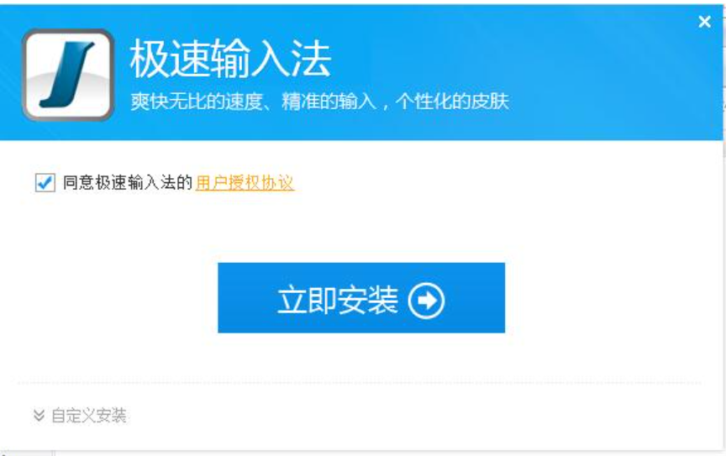Click the dotted separator line above 自定义安装

pos(360,383)
